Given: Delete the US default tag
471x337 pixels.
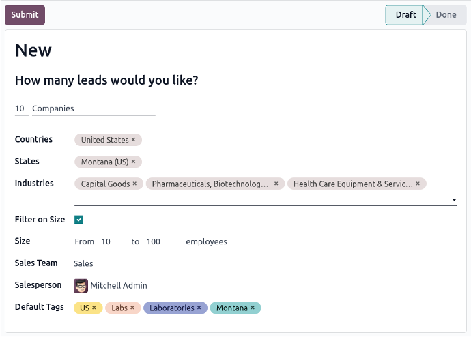Looking at the screenshot, I should coord(94,308).
